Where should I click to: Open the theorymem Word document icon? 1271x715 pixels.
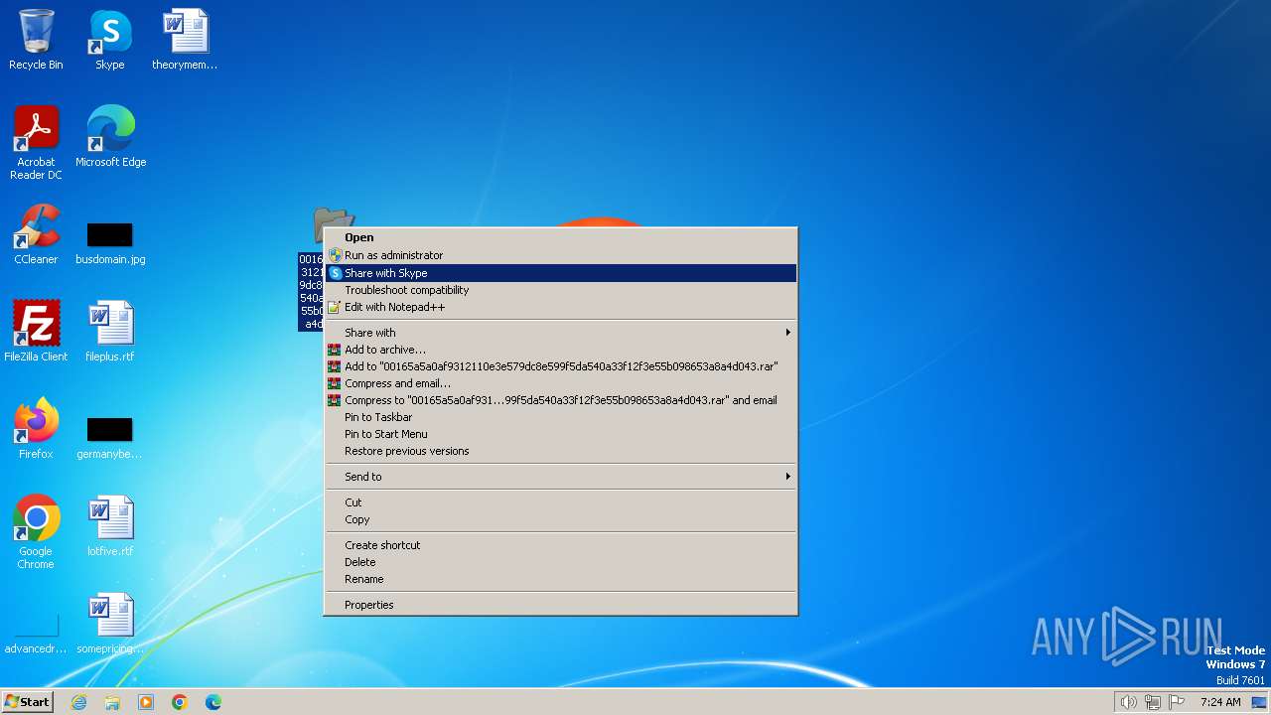185,41
